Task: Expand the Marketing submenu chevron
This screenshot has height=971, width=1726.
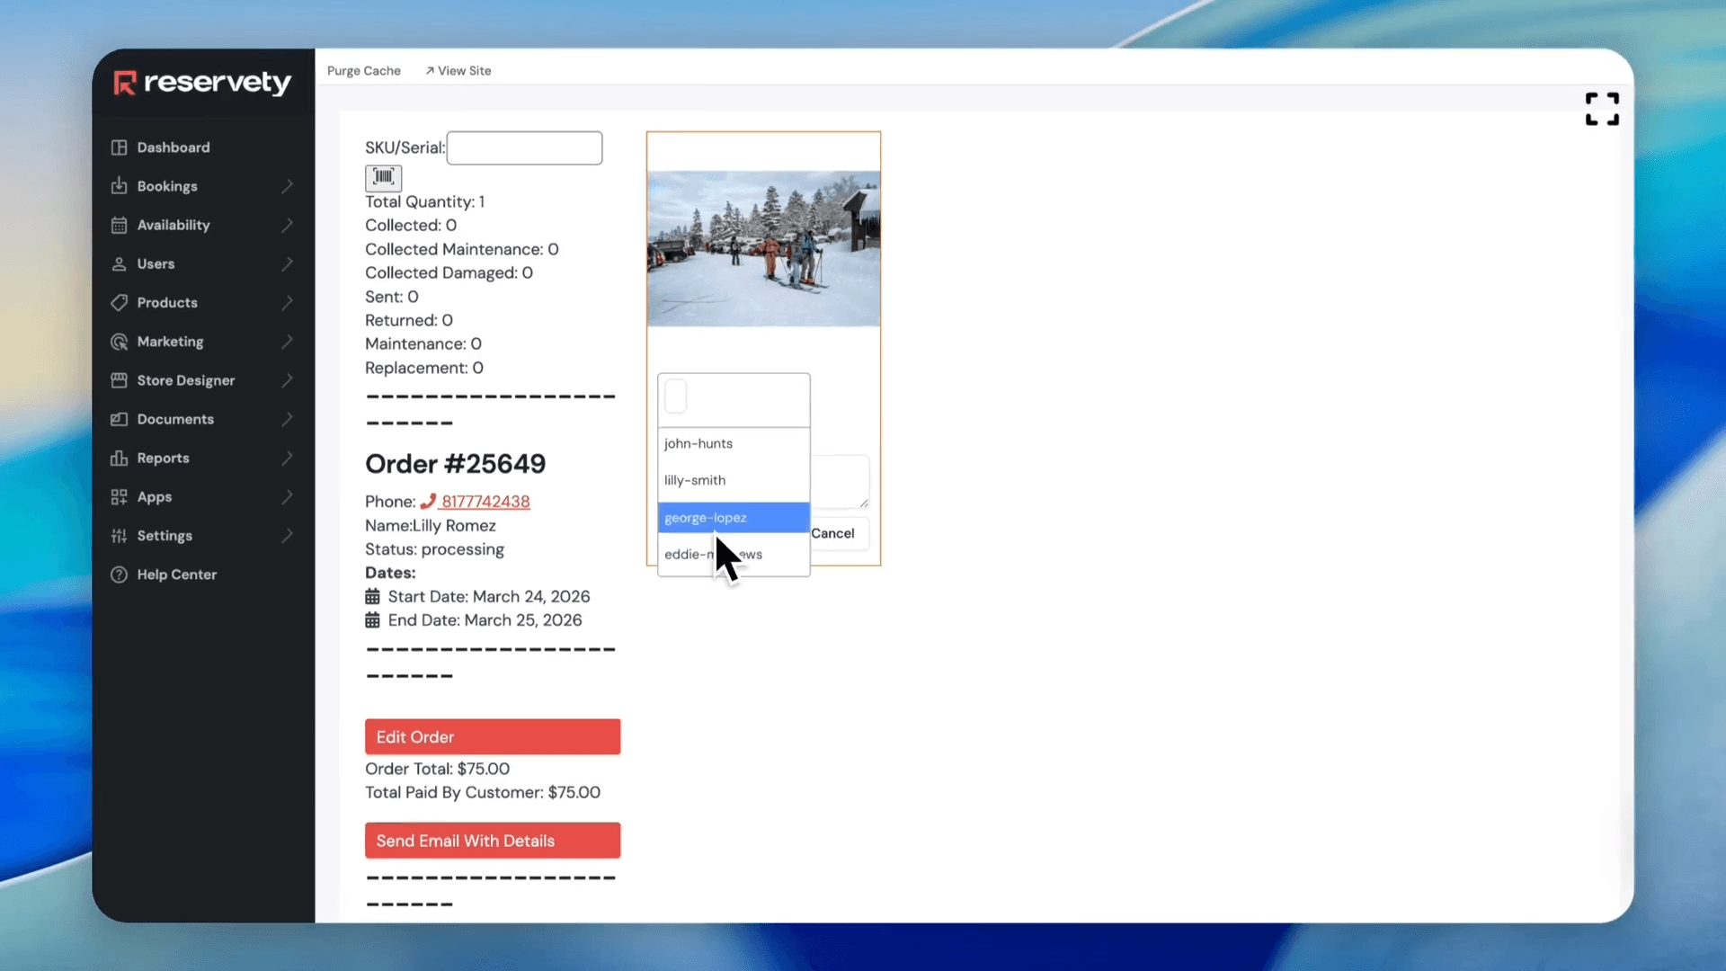Action: click(287, 342)
